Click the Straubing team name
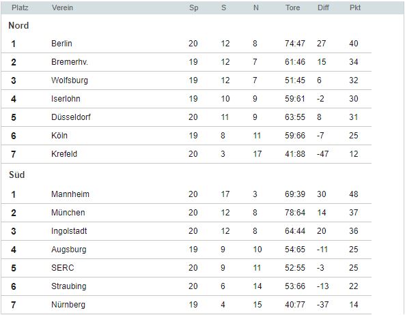The width and height of the screenshot is (405, 315). tap(69, 286)
